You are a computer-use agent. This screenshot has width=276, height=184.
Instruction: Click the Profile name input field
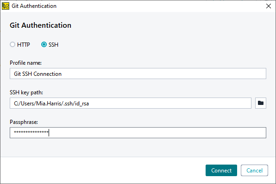pyautogui.click(x=138, y=74)
